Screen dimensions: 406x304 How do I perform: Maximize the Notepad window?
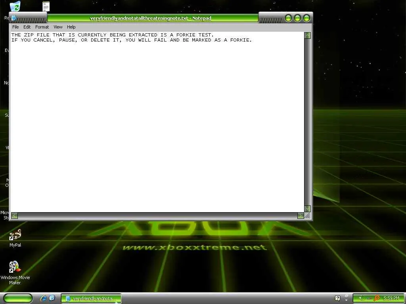point(297,18)
